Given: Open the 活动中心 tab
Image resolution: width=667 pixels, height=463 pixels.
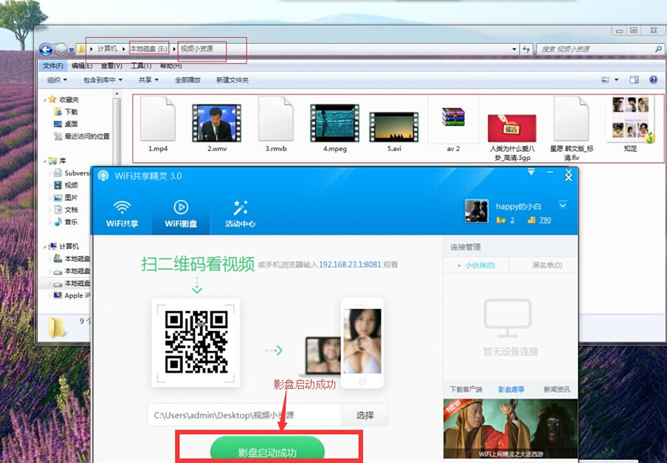Looking at the screenshot, I should (240, 214).
